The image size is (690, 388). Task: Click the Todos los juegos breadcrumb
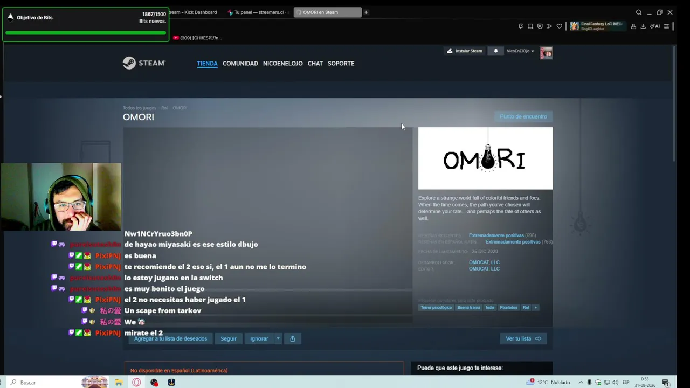139,108
